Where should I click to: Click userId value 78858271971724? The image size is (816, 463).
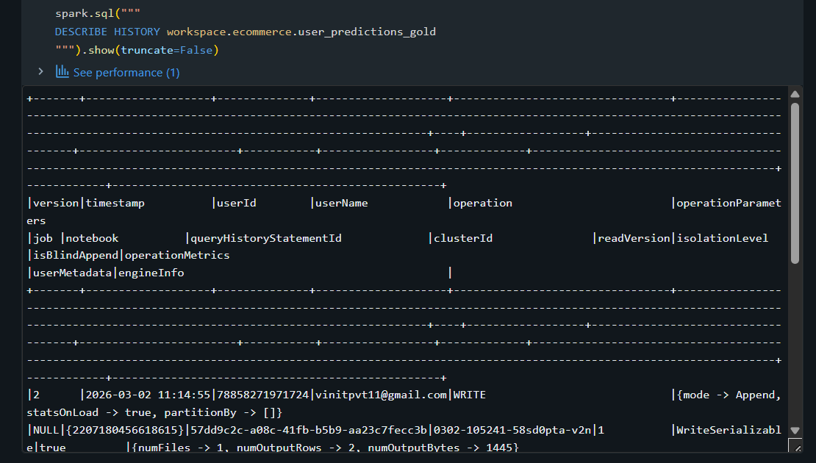(x=262, y=395)
